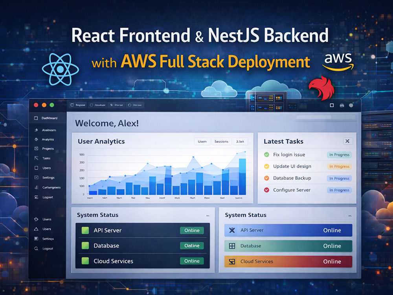Open the Tasks label in the sidebar
The width and height of the screenshot is (393, 295).
click(46, 158)
